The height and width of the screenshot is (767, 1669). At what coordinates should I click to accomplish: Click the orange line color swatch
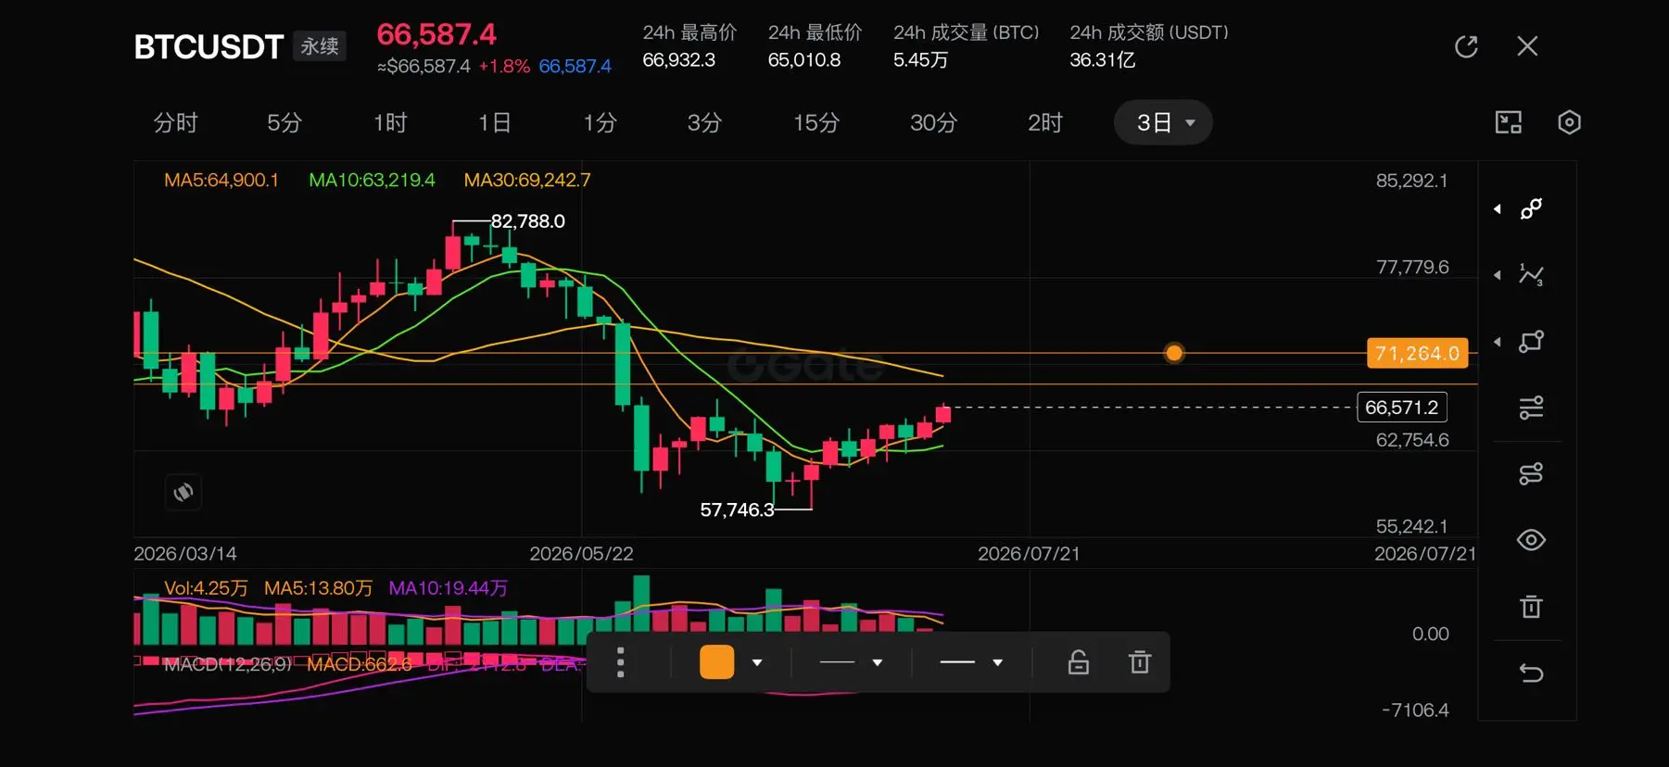click(716, 662)
